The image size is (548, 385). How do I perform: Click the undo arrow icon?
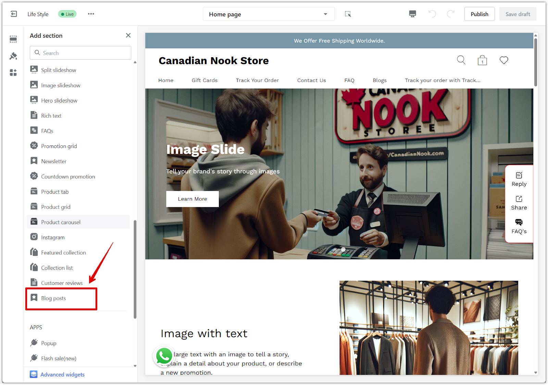click(x=432, y=14)
